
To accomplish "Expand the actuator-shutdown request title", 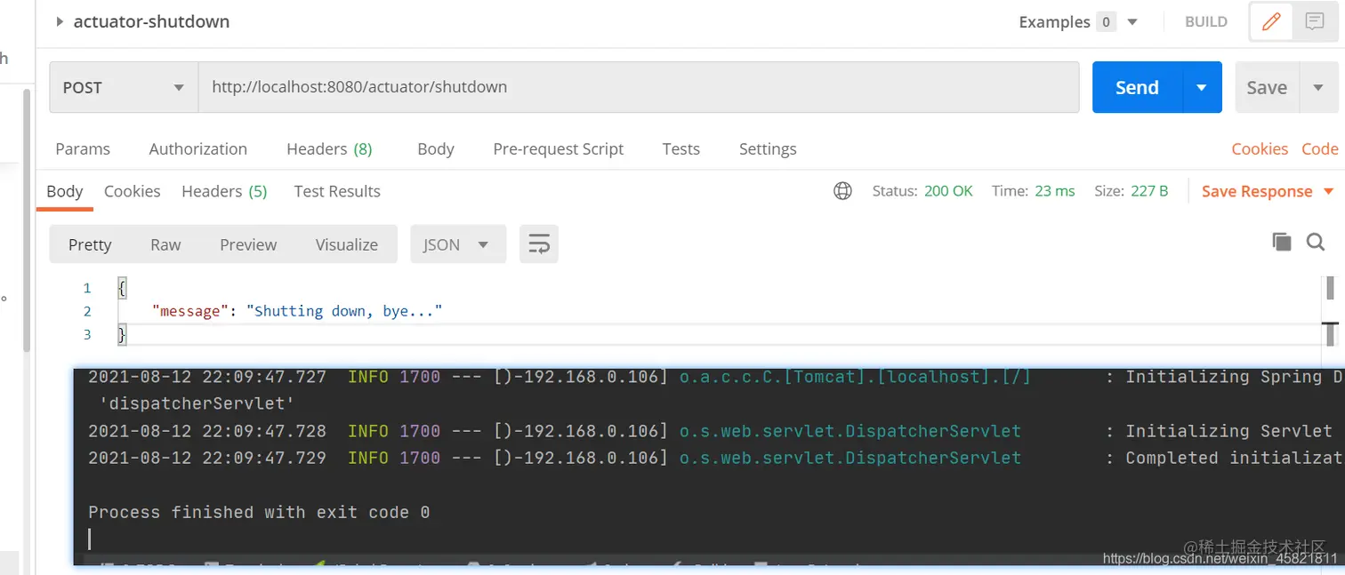I will point(60,22).
